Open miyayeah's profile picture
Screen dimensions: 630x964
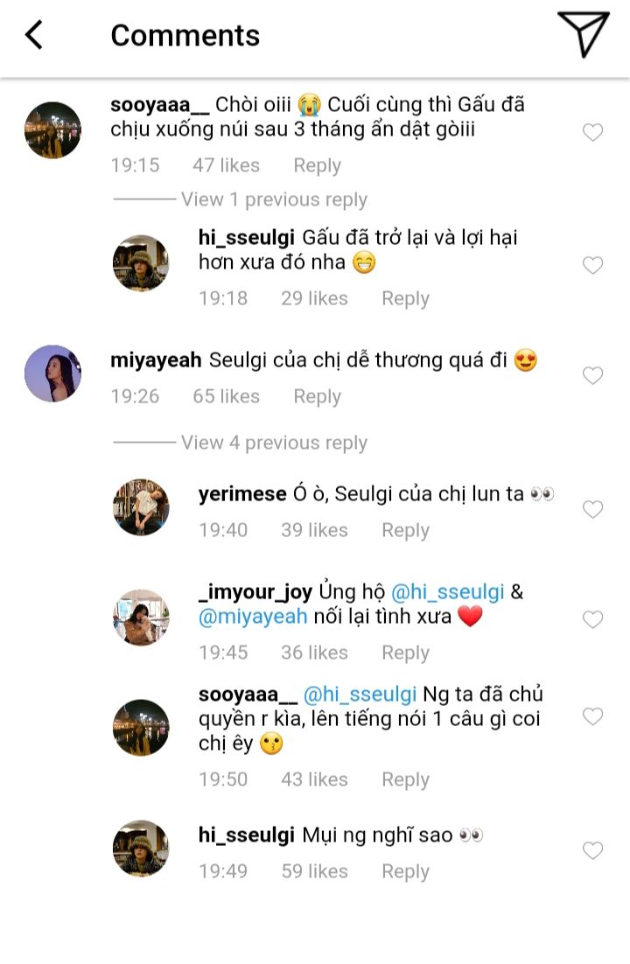(52, 374)
